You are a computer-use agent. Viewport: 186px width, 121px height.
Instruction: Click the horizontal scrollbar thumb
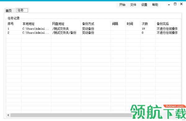pos(71,115)
